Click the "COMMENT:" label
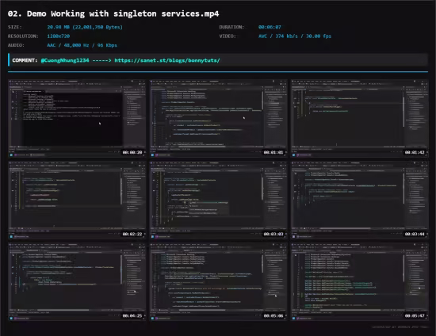 point(25,60)
